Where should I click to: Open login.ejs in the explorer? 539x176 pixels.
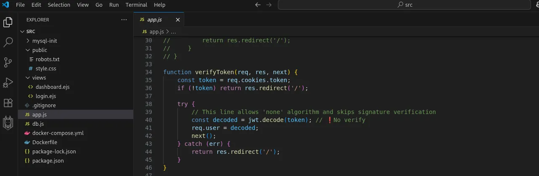pyautogui.click(x=46, y=96)
